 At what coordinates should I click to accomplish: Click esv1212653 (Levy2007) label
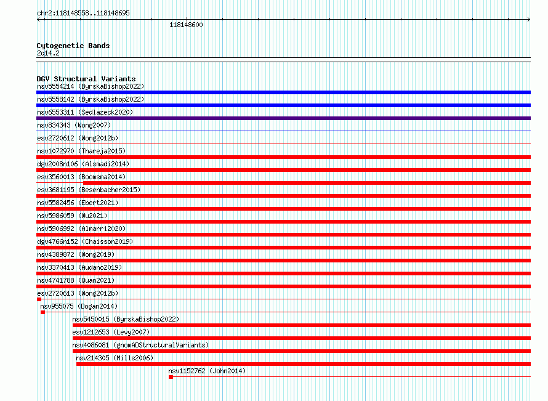tap(111, 332)
